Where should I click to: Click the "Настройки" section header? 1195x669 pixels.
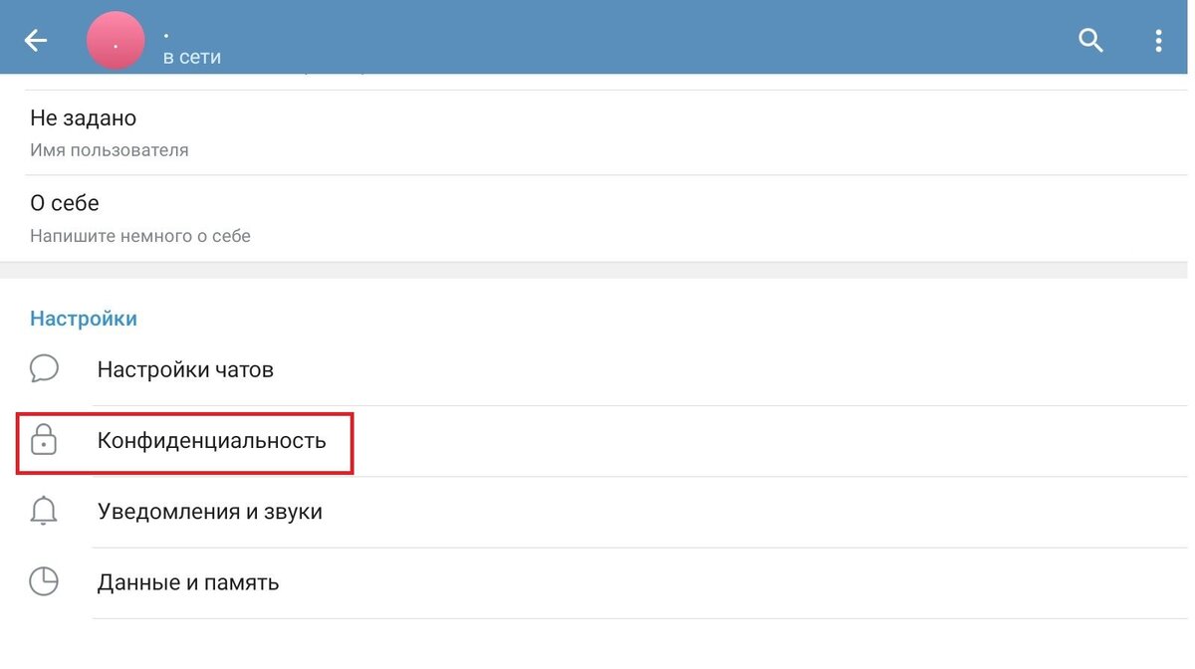pyautogui.click(x=84, y=319)
